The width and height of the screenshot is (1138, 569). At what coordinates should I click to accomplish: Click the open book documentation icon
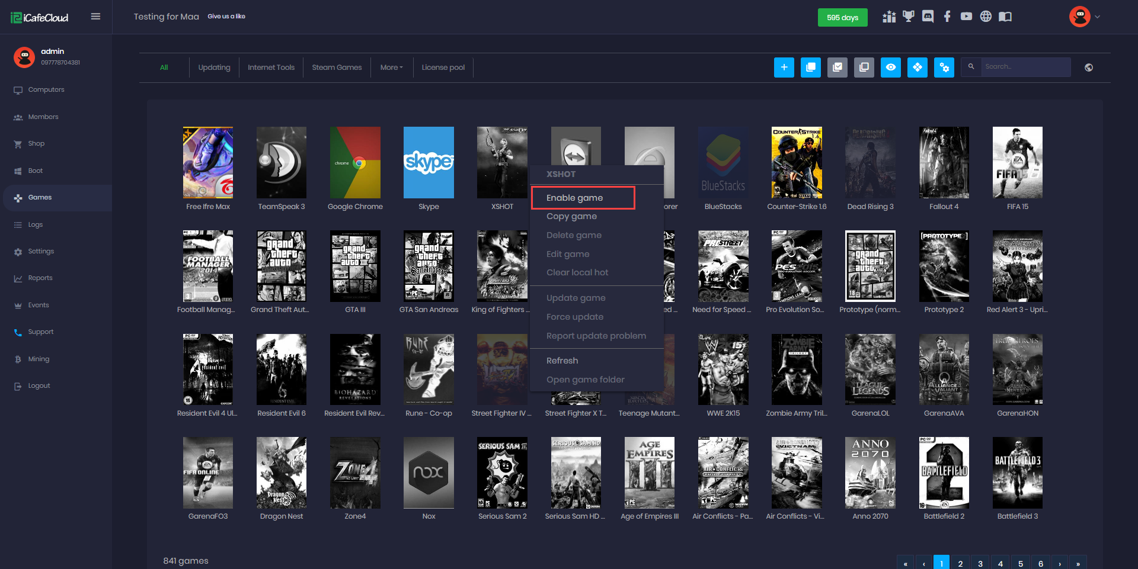1005,17
